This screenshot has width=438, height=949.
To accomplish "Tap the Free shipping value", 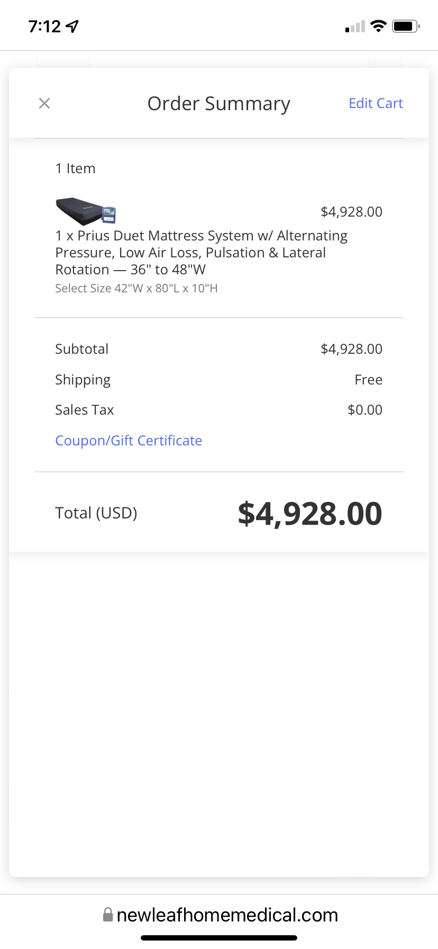I will point(368,380).
